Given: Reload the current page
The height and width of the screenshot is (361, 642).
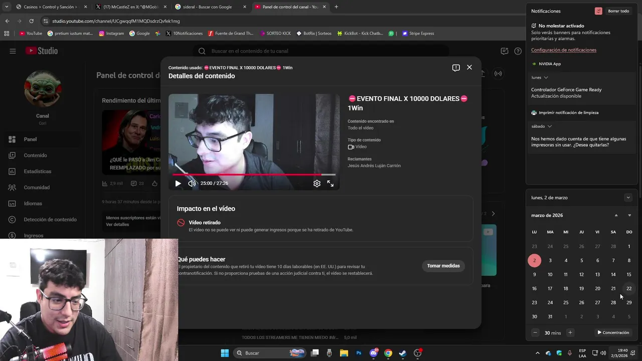Looking at the screenshot, I should coord(31,21).
